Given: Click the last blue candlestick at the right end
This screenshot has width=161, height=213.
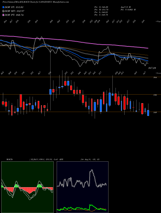Looking at the screenshot, I should 148,113.
